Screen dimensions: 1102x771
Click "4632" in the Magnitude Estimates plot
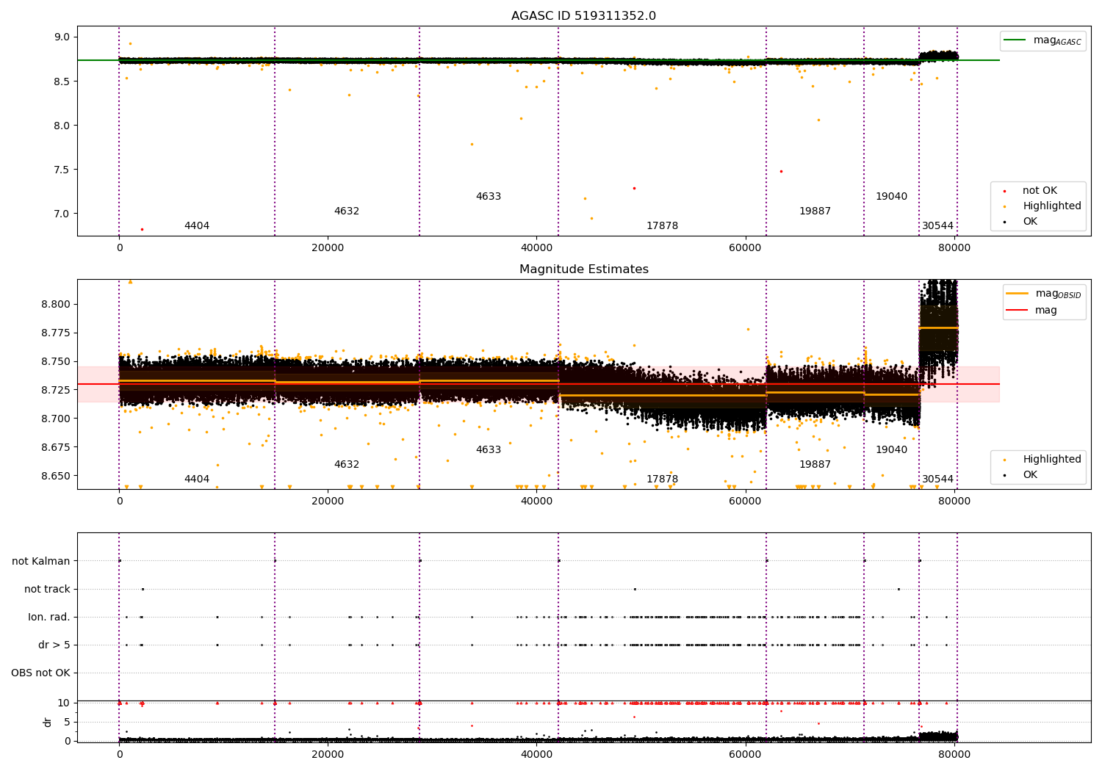[x=347, y=465]
